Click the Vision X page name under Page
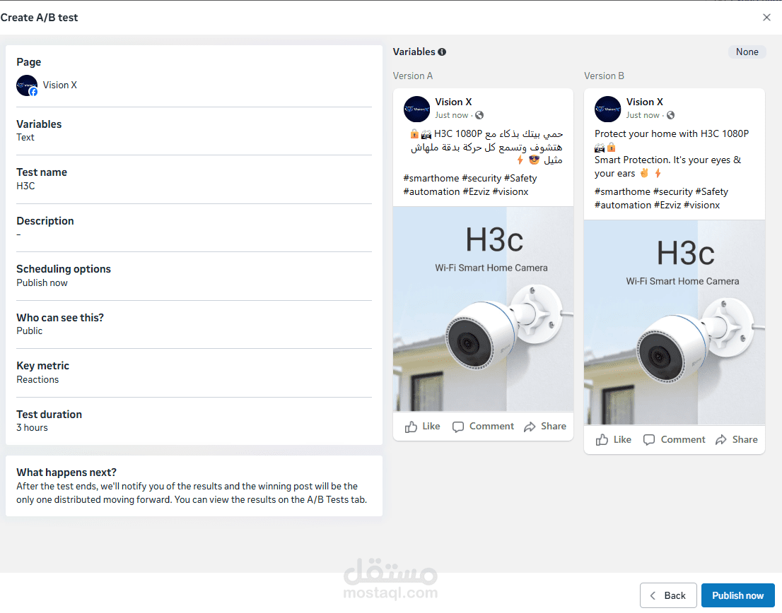 coord(60,85)
